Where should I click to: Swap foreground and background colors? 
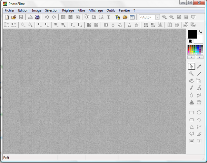pos(200,32)
